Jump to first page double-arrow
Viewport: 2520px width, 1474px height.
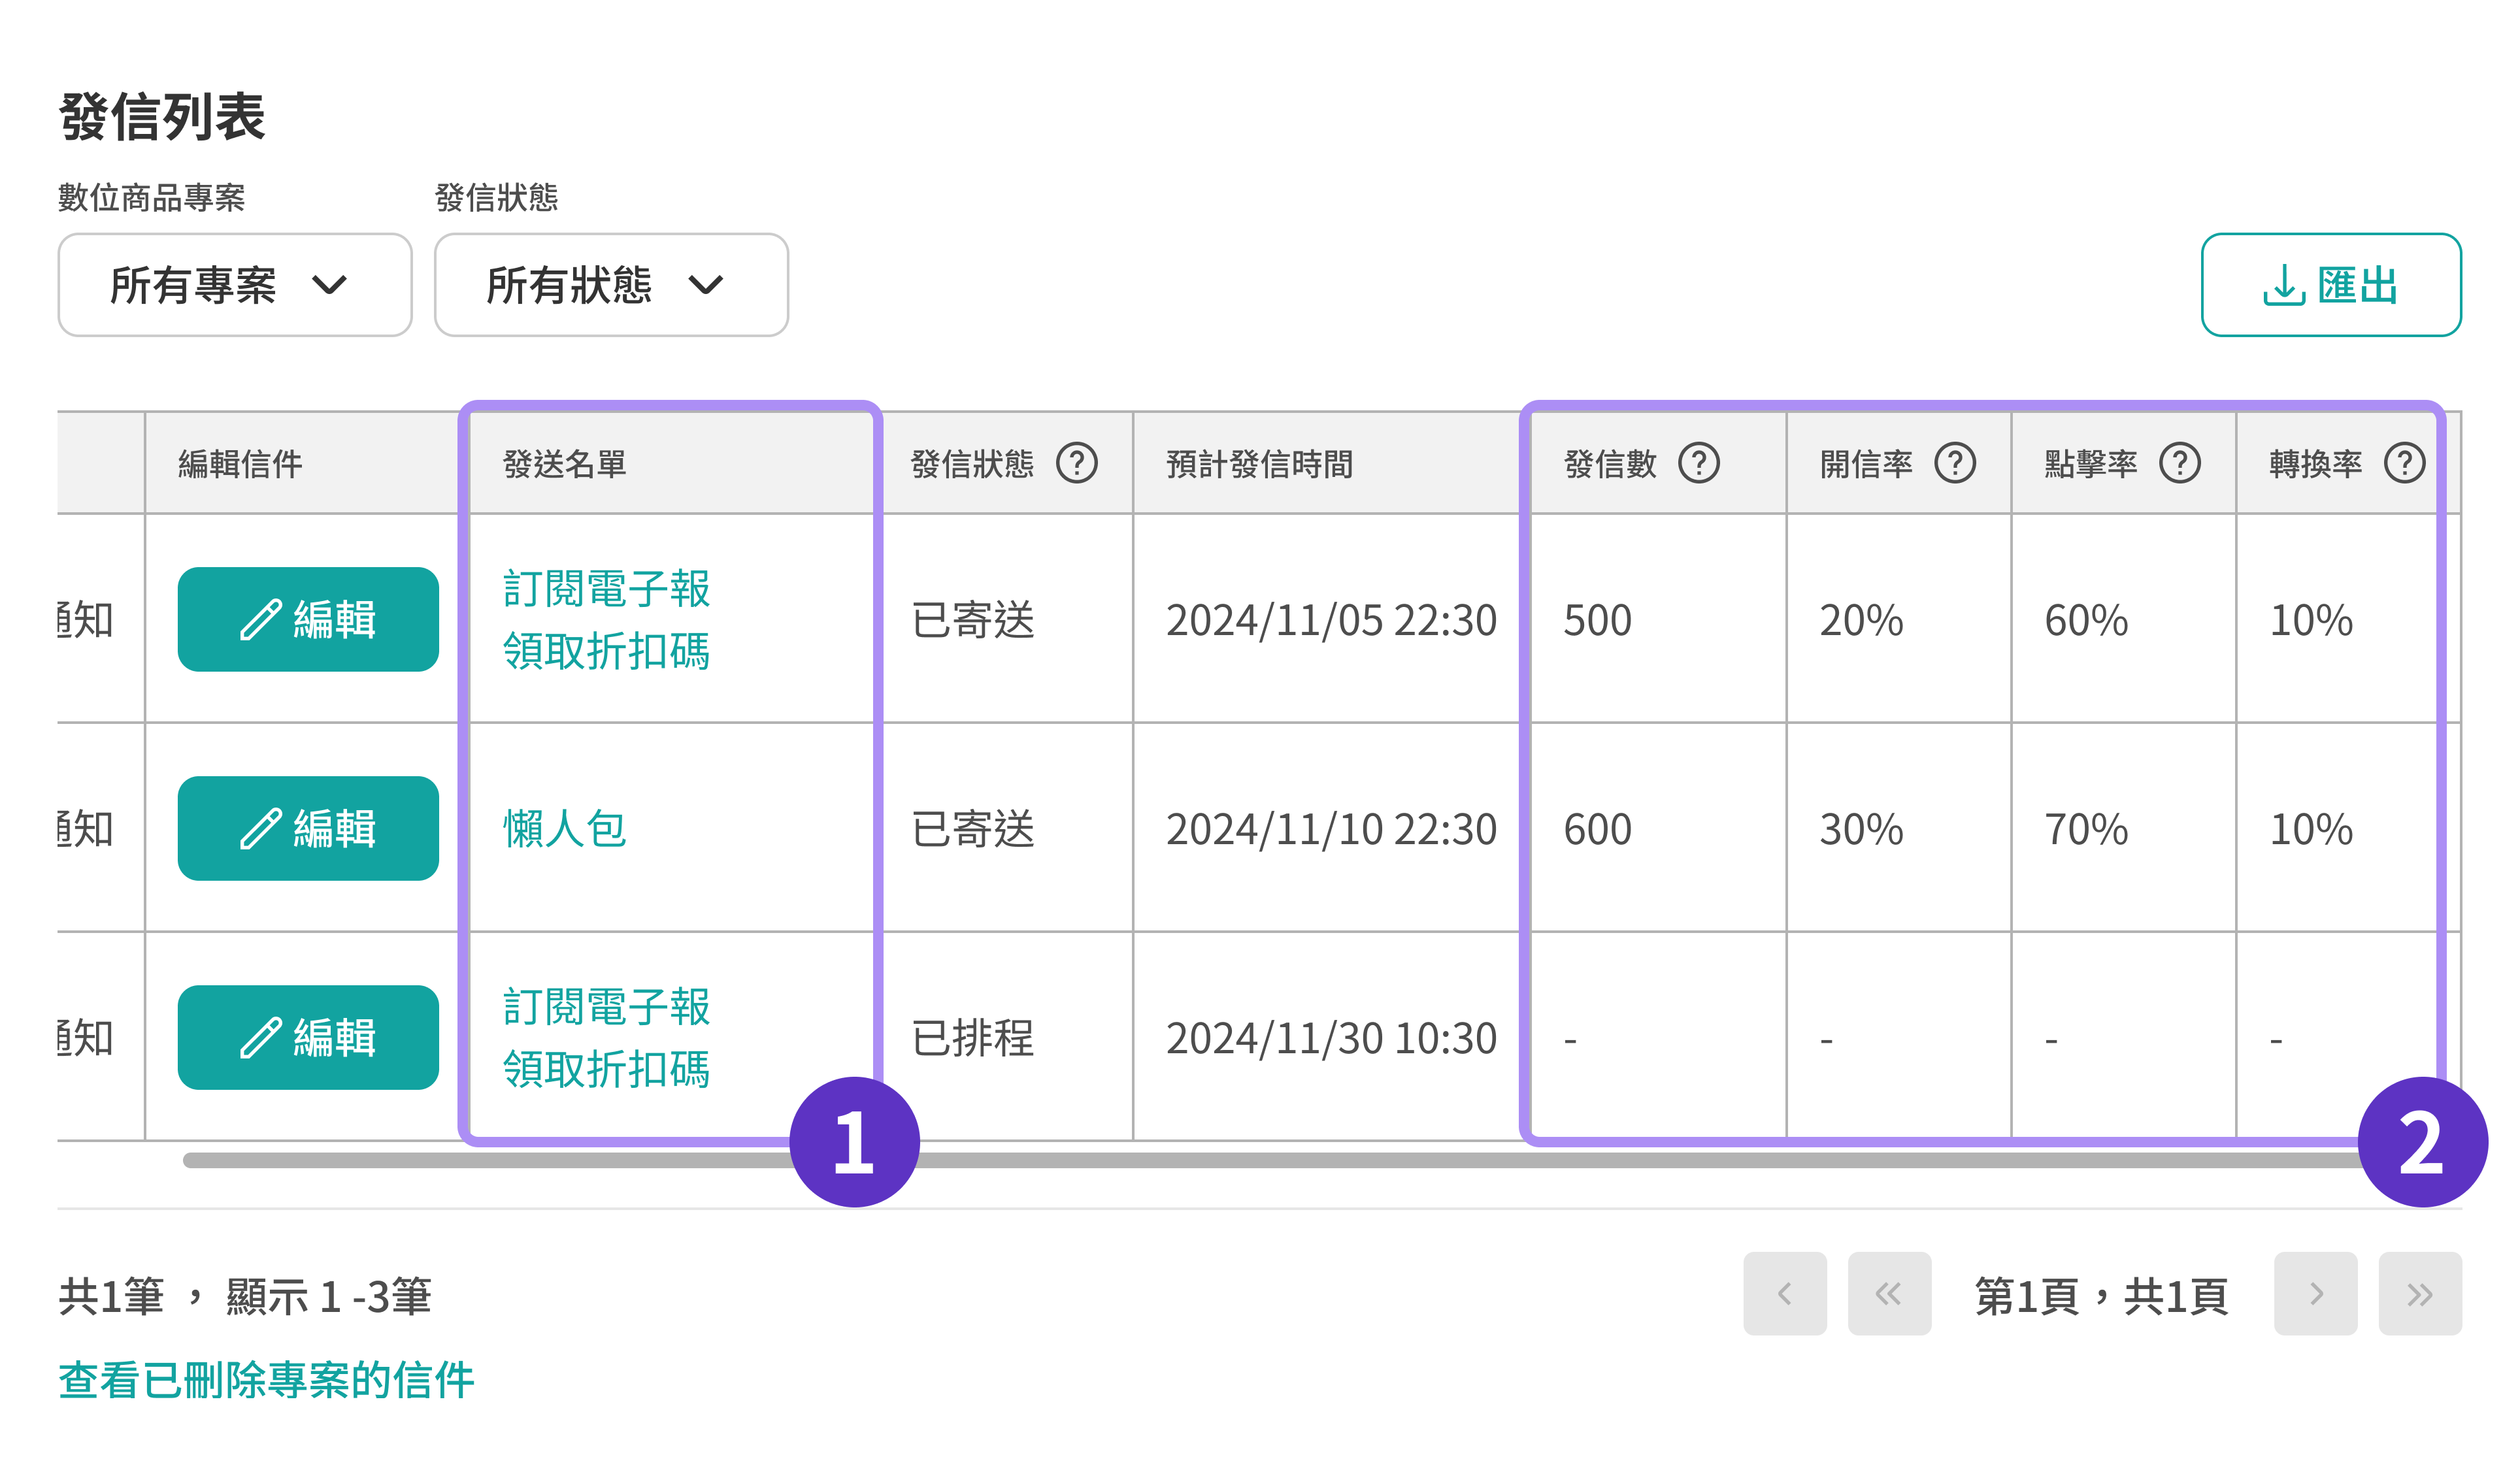point(1888,1293)
